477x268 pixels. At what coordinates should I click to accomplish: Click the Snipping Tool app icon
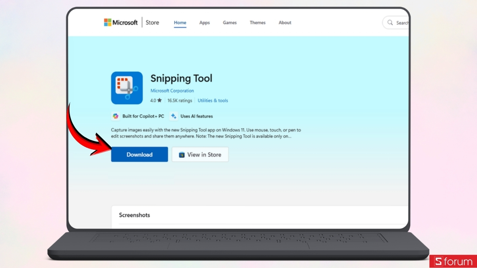(x=127, y=88)
